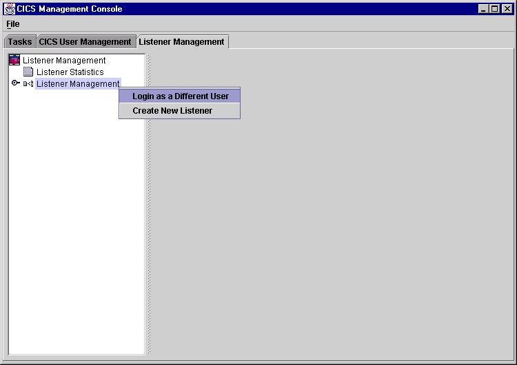Expand the Listener Management tree node handle
This screenshot has height=365, width=517.
(15, 83)
